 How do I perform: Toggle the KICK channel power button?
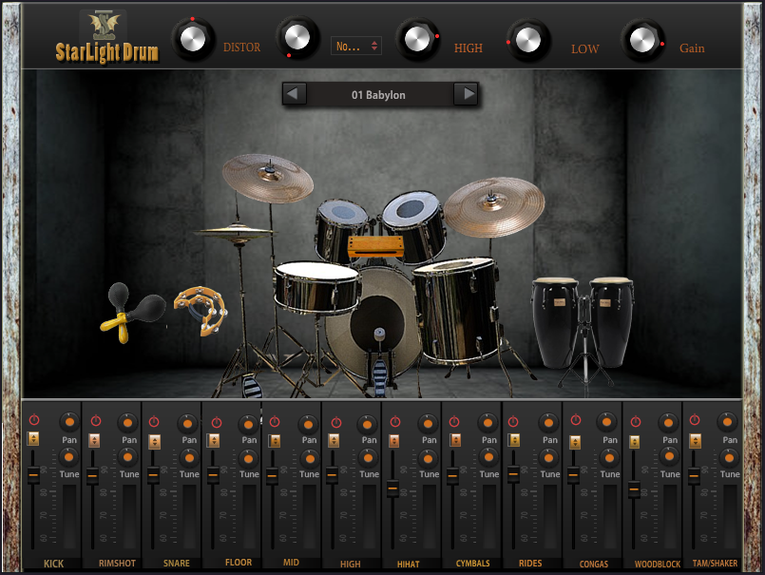[33, 420]
